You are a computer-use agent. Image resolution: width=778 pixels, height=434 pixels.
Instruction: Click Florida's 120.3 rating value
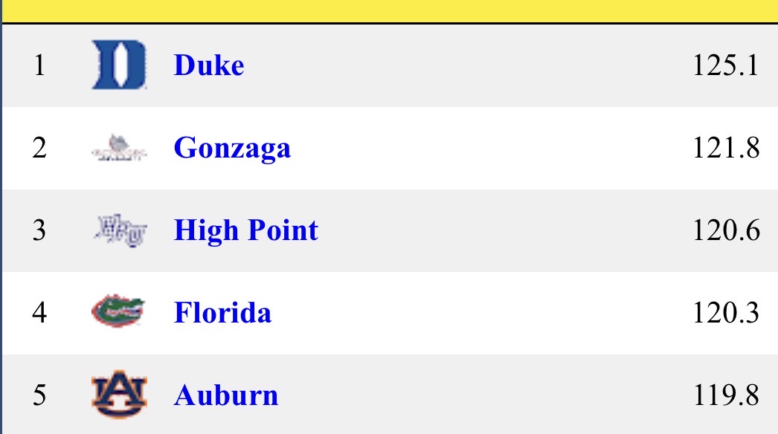(x=725, y=312)
